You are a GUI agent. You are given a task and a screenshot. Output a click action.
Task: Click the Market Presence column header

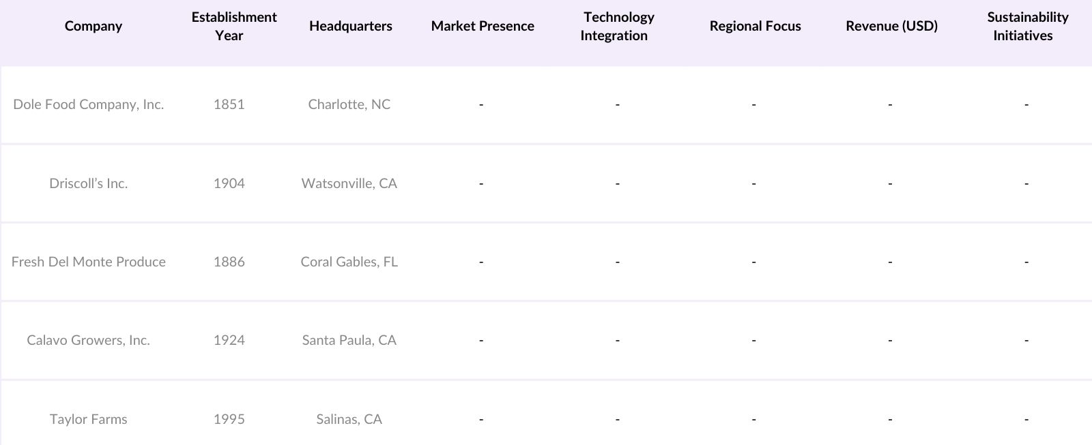coord(483,27)
